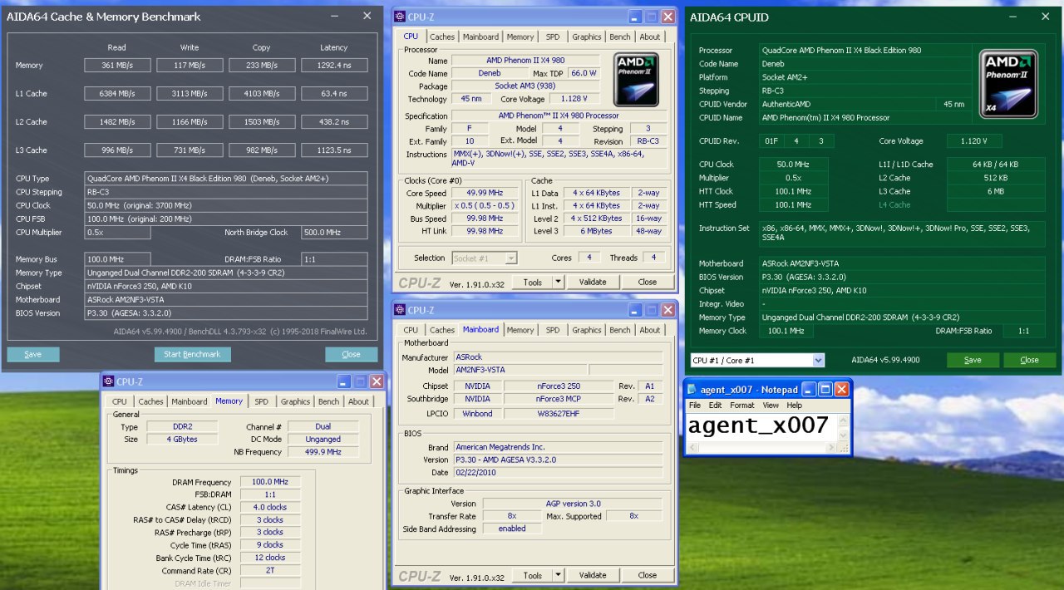Click the CPU-Z Name field AMD Phenom II X4 980
1064x590 pixels.
(525, 61)
